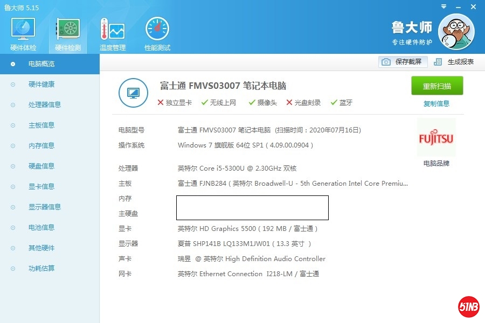Switch to 硬件健康 in the sidebar
The image size is (485, 323).
tap(41, 85)
